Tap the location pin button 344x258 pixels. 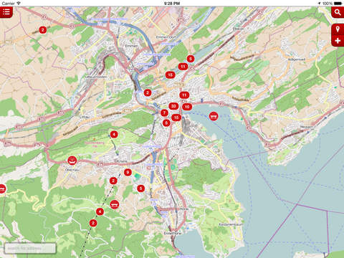pos(338,29)
